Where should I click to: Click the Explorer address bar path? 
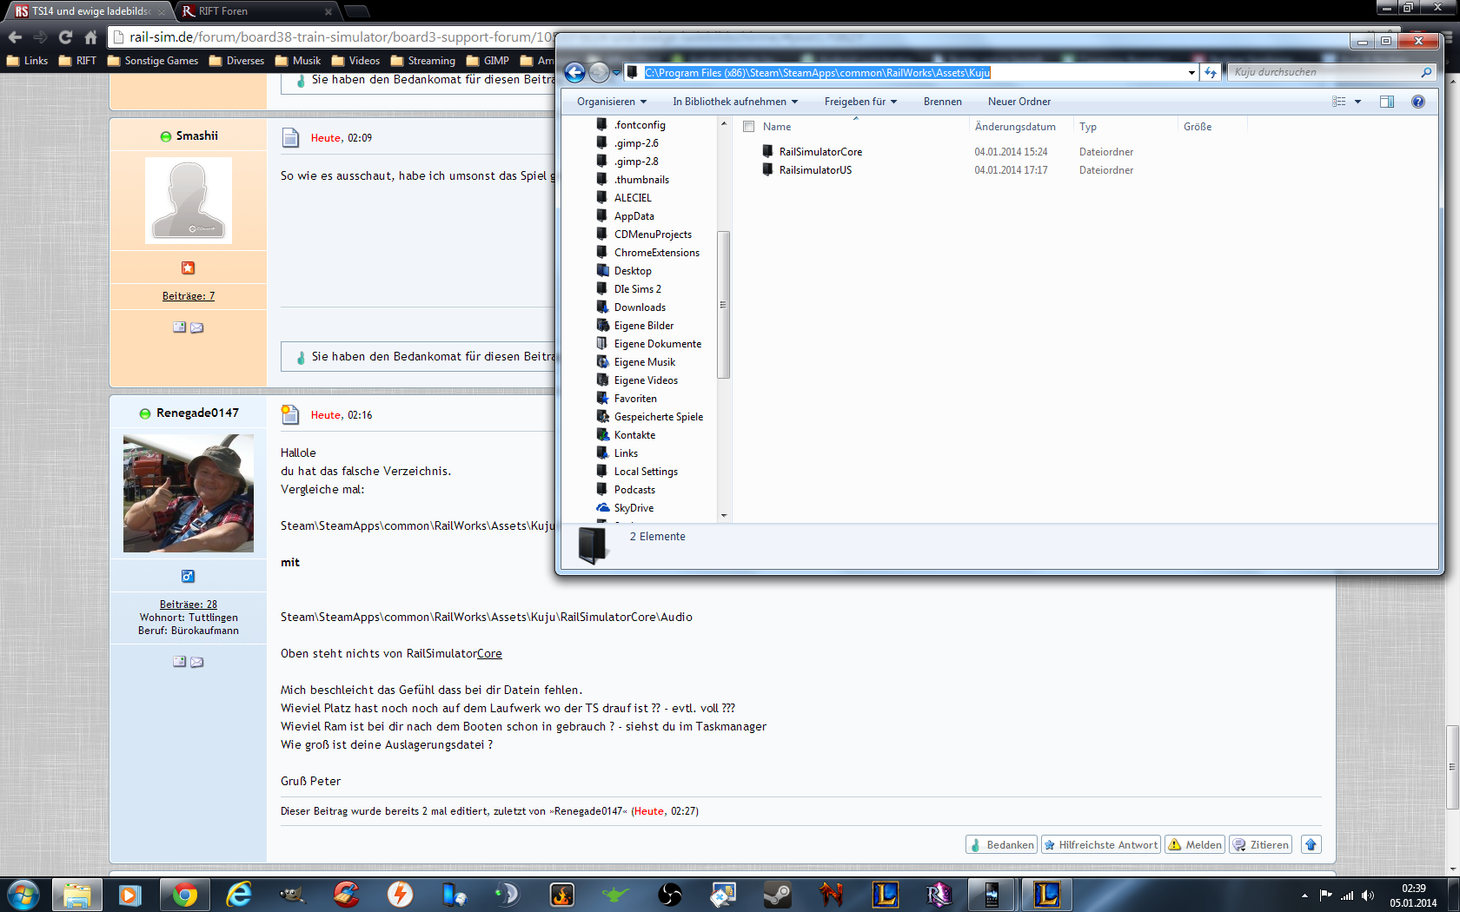pyautogui.click(x=817, y=73)
